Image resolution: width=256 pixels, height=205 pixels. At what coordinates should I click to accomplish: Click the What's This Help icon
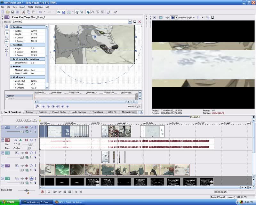[115, 12]
